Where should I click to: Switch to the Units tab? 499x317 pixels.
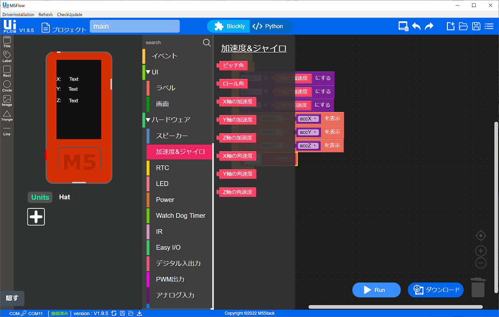(x=40, y=197)
